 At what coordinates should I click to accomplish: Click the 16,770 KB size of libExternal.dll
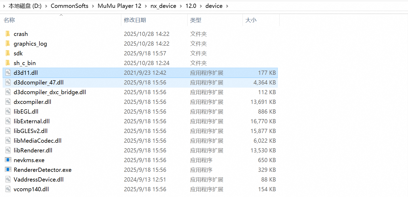coord(263,121)
